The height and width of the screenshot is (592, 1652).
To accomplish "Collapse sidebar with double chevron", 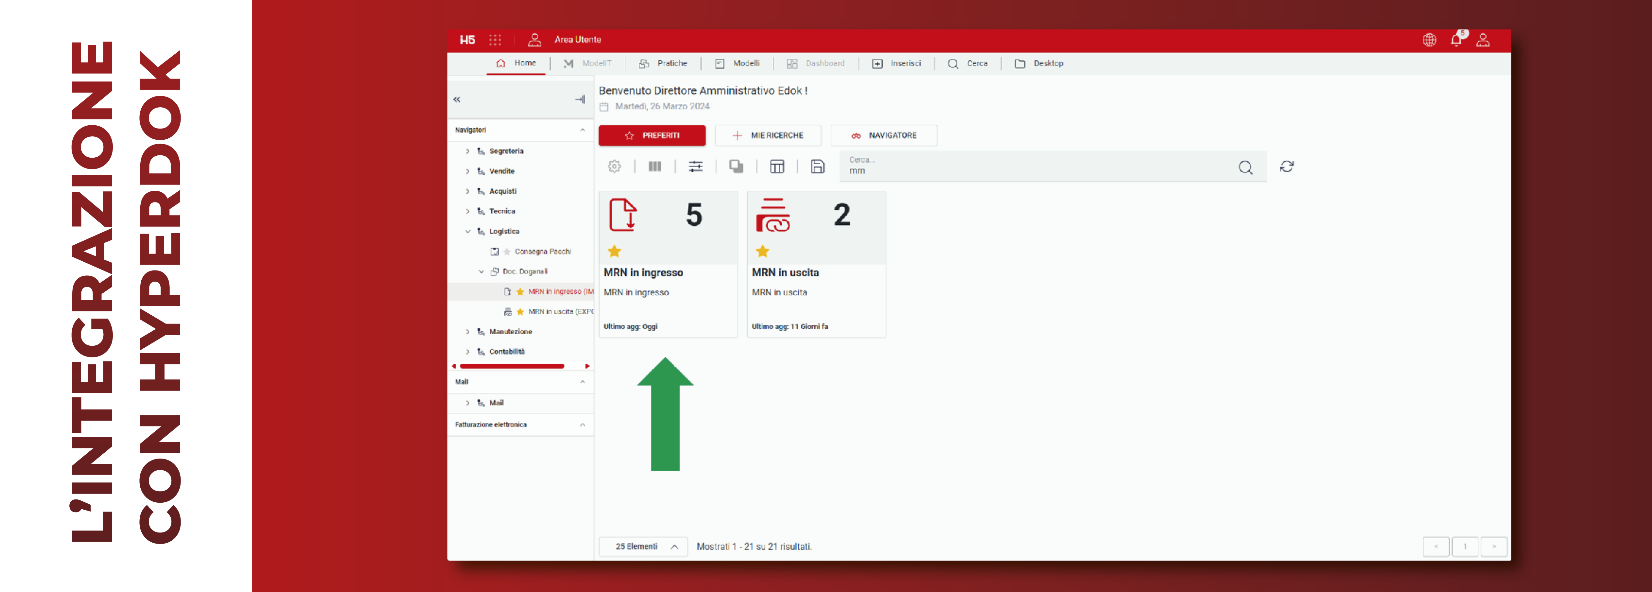I will [457, 99].
